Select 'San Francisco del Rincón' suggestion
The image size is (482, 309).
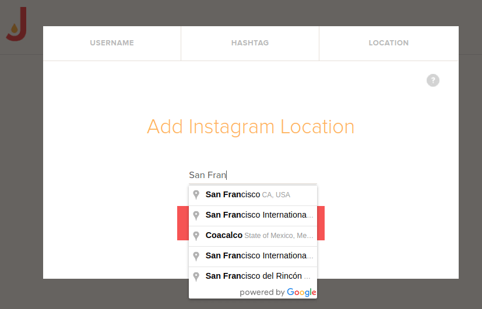point(253,276)
